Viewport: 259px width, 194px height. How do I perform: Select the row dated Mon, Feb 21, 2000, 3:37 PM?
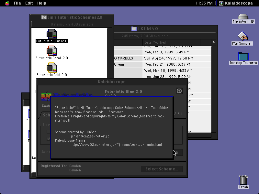click(x=163, y=64)
